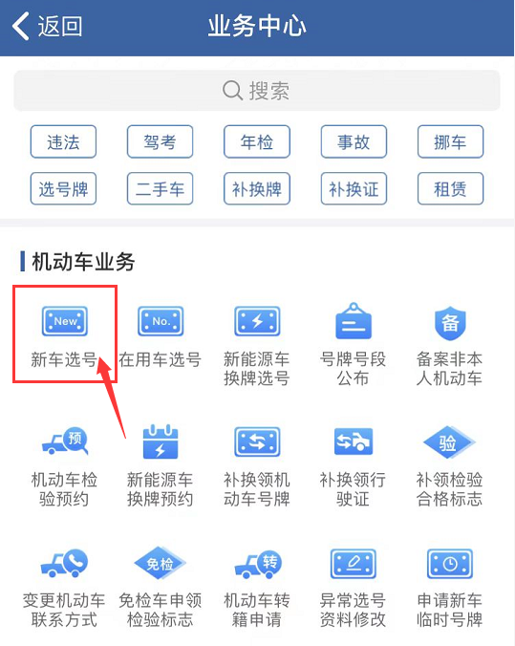The image size is (515, 646).
Task: Open the 号牌号段公布 hanging sign icon
Action: click(354, 321)
